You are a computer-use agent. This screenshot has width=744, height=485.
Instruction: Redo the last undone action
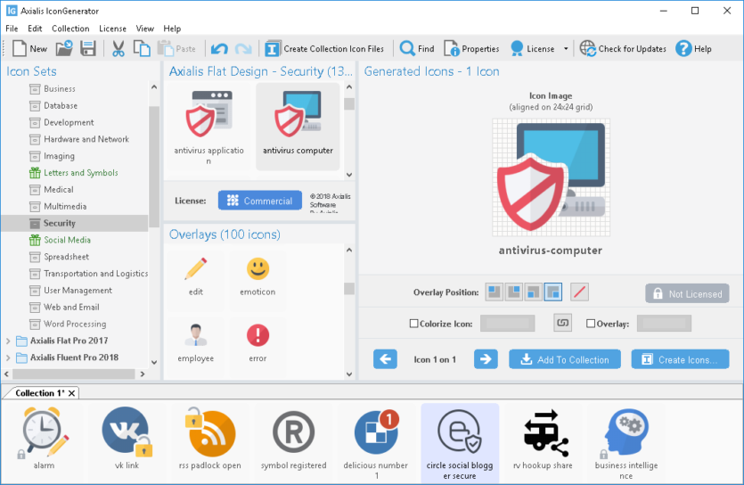[243, 48]
